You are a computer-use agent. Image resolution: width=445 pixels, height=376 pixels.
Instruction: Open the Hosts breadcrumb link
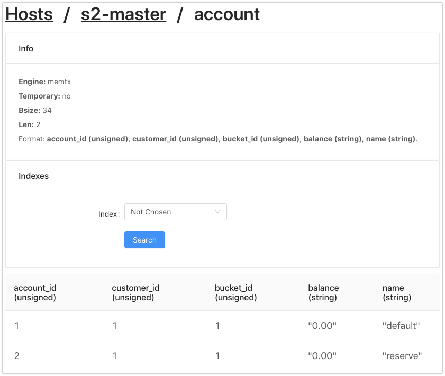[29, 14]
